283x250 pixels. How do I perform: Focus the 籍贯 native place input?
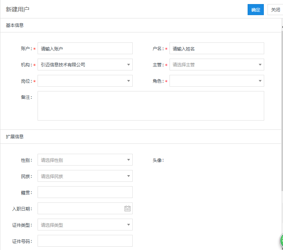[x=85, y=192]
